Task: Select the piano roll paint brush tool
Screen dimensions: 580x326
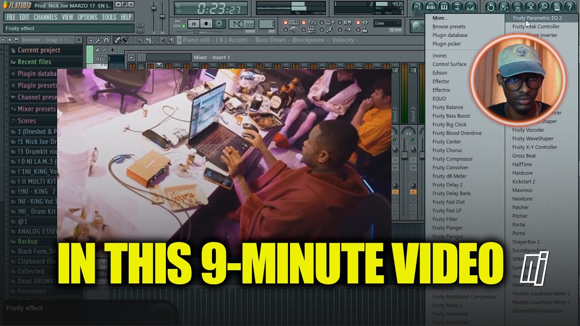Action: pyautogui.click(x=125, y=40)
